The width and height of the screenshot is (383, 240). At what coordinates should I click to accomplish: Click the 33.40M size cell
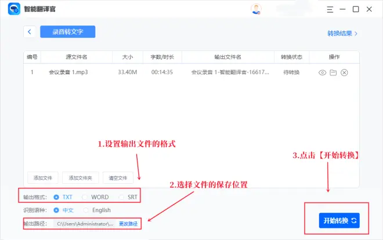(x=128, y=72)
